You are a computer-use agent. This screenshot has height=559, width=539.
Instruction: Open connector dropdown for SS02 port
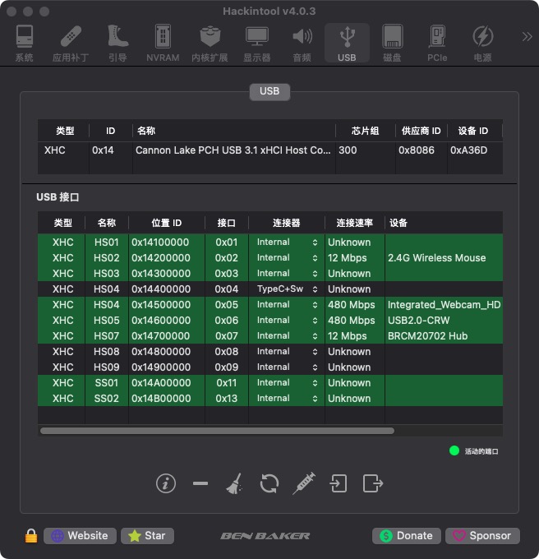point(287,399)
